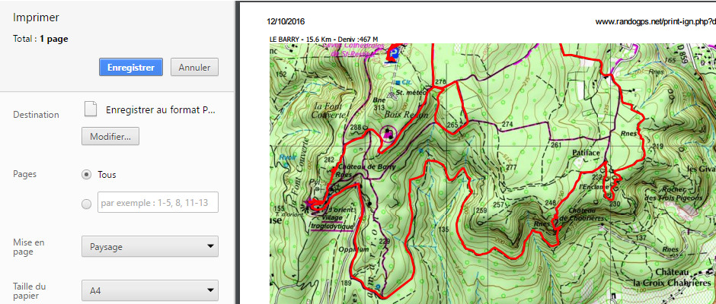Focus the page range text field
Screen dimensions: 716x304
click(158, 203)
